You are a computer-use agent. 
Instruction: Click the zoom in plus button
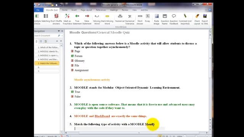(x=207, y=136)
